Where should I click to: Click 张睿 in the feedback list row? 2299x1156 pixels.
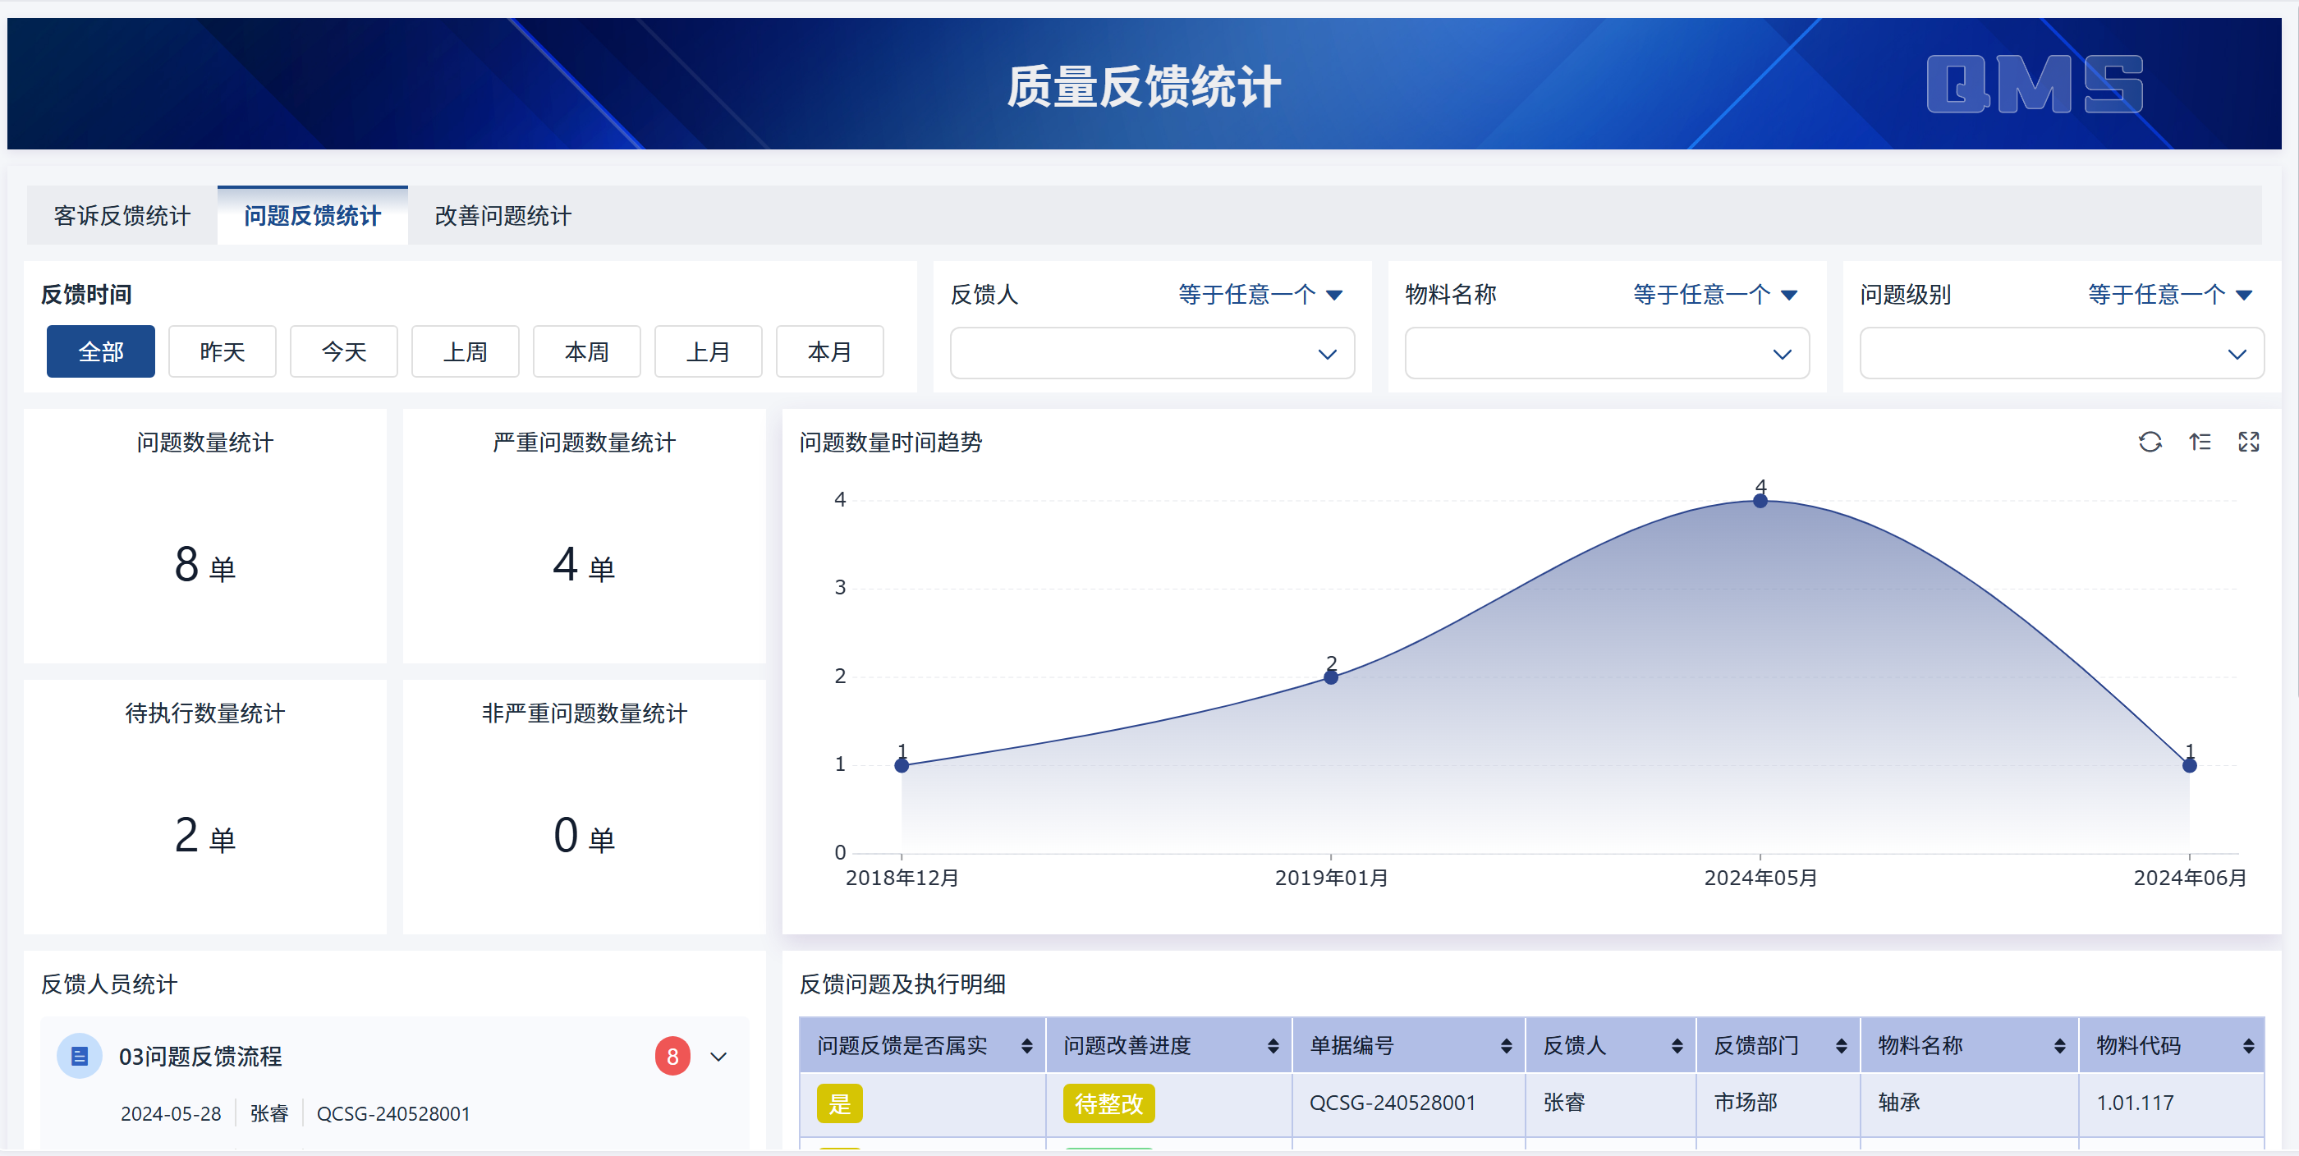click(268, 1113)
